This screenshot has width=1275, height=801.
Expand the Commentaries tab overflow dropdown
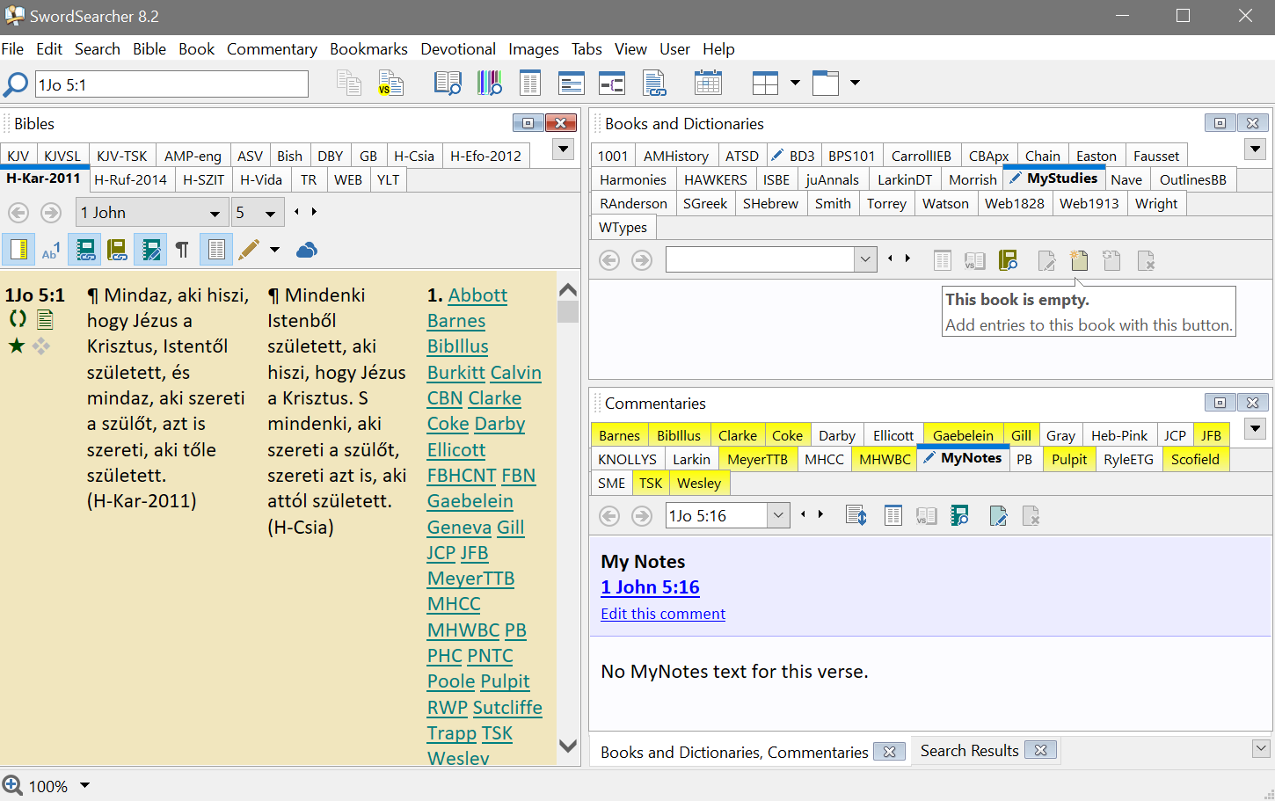[x=1256, y=429]
